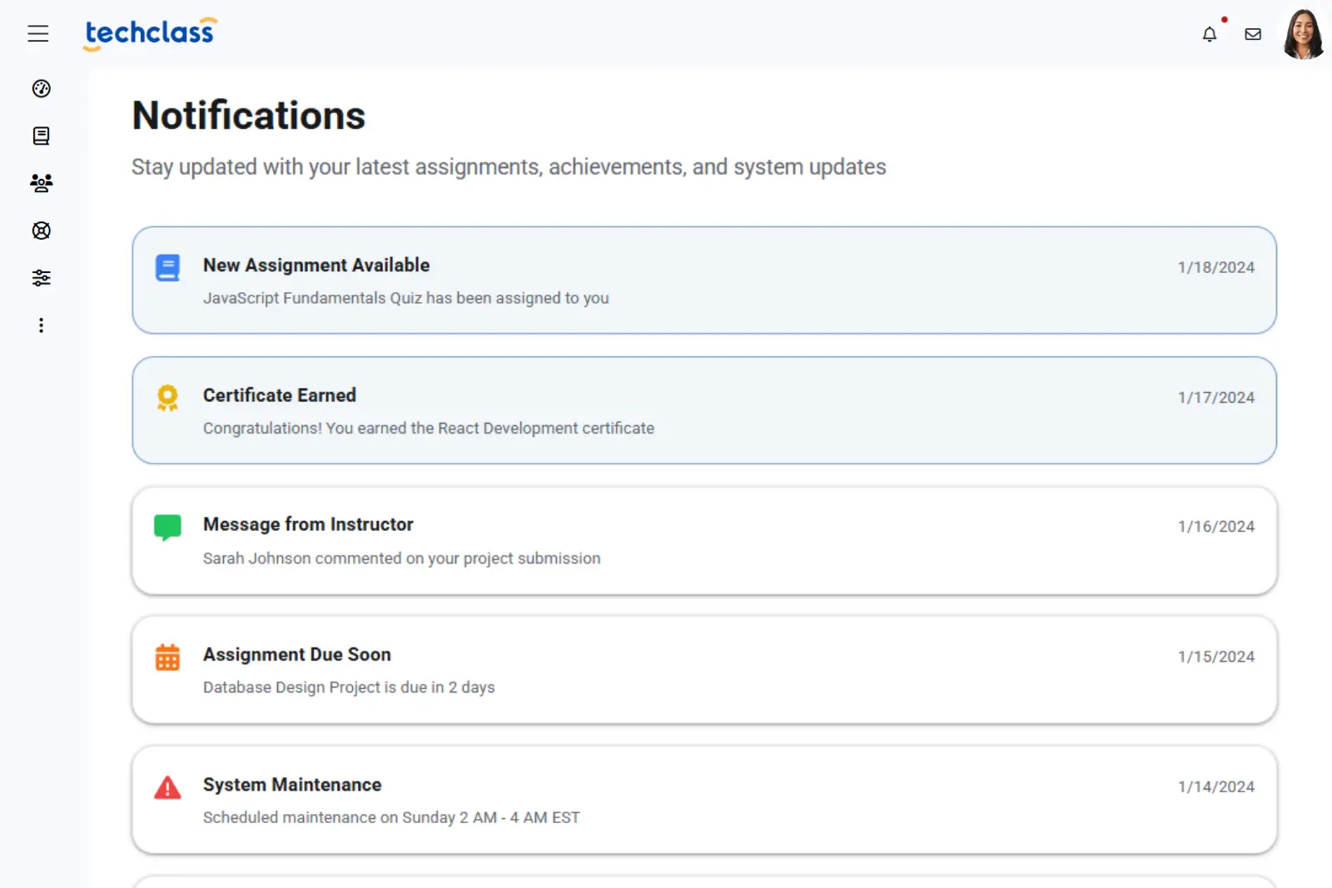Click the green chat bubble icon on Instructor message
The image size is (1332, 888).
167,528
